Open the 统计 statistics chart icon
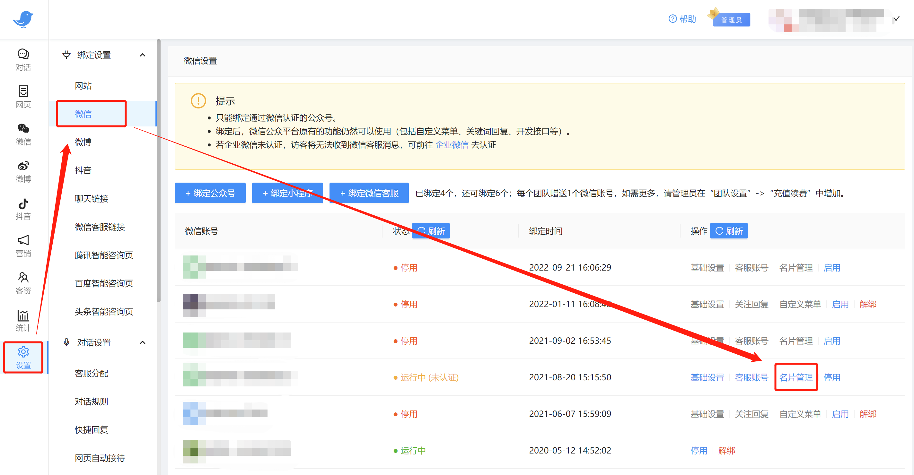This screenshot has height=475, width=914. [23, 315]
